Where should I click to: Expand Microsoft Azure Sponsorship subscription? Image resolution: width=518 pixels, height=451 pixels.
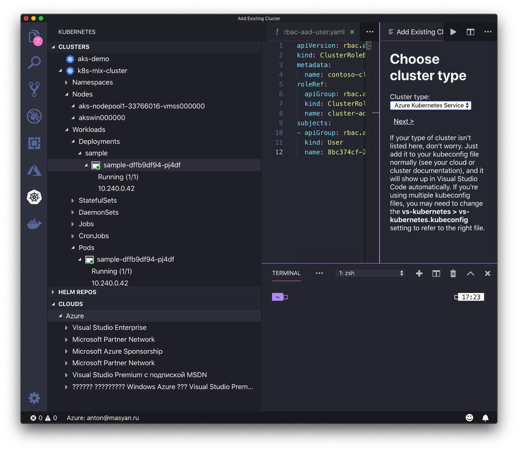(x=66, y=351)
